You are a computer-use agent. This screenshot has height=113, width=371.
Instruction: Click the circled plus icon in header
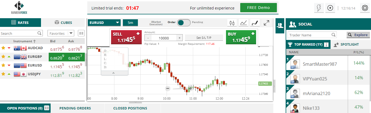(330, 8)
